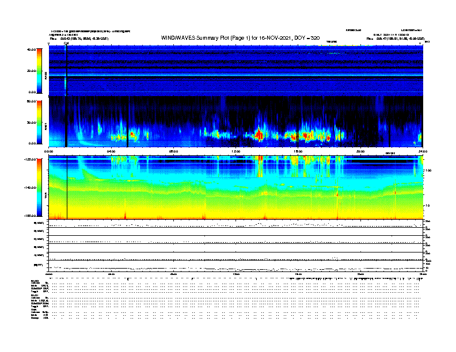Click the RAD2 vertical axis label
456x352 pixels.
tap(46, 75)
